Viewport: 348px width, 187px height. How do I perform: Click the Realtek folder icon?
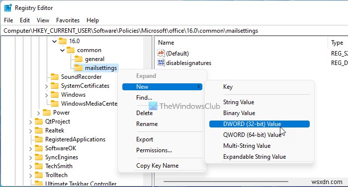pyautogui.click(x=39, y=130)
